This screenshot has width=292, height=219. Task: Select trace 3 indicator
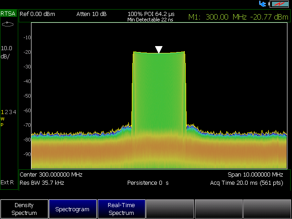pos(10,112)
